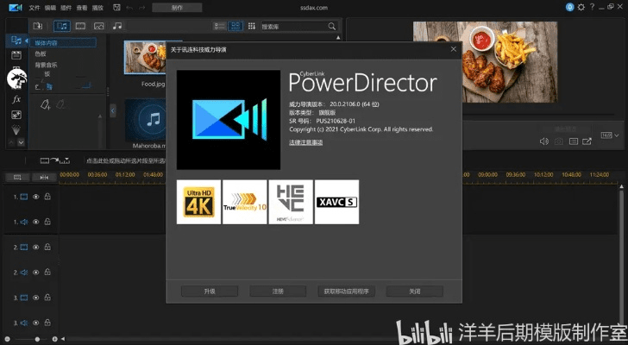Open the library menu grid icon
The width and height of the screenshot is (628, 345).
[x=252, y=26]
